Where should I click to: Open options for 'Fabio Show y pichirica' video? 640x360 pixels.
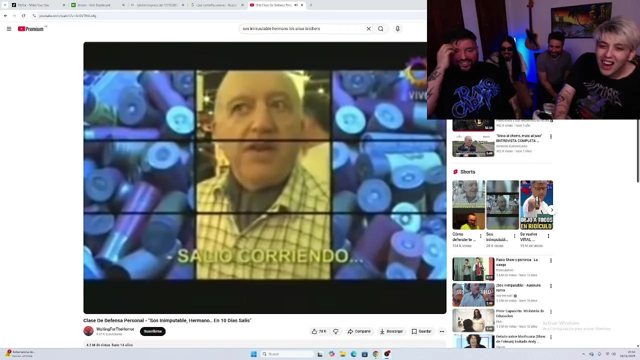551,260
